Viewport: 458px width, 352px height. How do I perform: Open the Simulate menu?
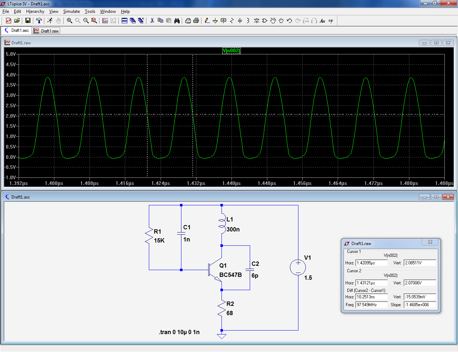pyautogui.click(x=71, y=11)
